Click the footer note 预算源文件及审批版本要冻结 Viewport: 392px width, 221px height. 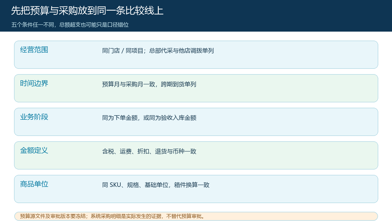tap(53, 216)
